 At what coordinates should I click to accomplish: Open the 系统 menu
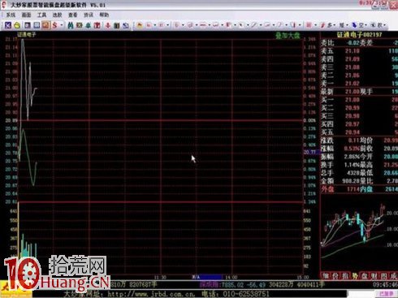pos(11,15)
